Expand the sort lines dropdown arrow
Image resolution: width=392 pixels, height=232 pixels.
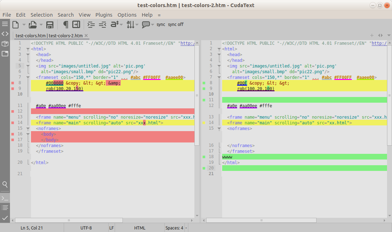pos(137,25)
